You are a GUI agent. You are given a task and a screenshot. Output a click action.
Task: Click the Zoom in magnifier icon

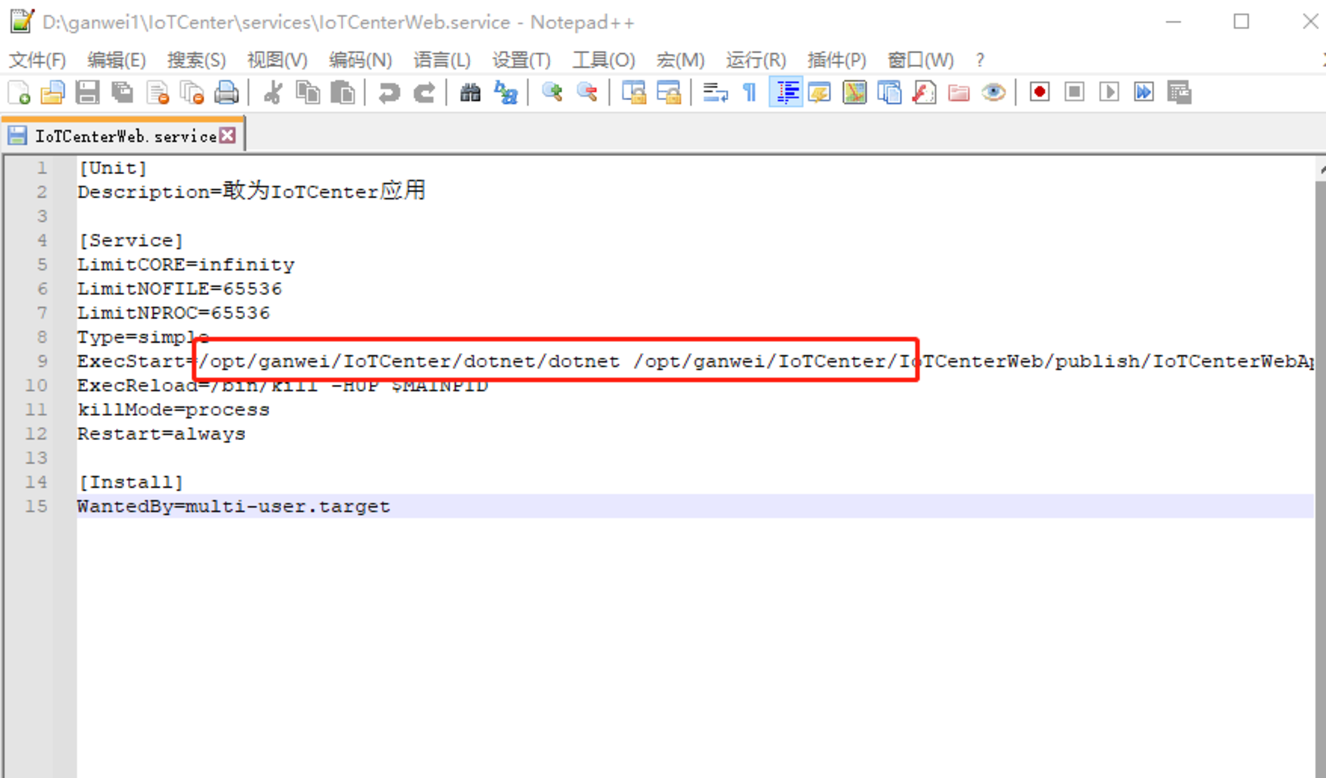click(552, 93)
